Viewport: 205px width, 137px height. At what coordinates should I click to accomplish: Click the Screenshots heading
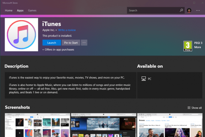(18, 107)
